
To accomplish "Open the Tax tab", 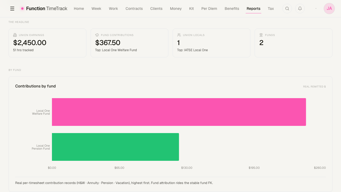I will 271,9.
